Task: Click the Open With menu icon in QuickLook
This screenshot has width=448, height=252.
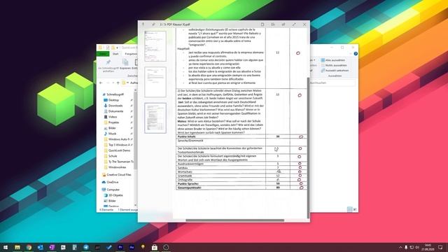Action: pos(273,24)
